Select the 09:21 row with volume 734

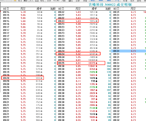click(28, 99)
